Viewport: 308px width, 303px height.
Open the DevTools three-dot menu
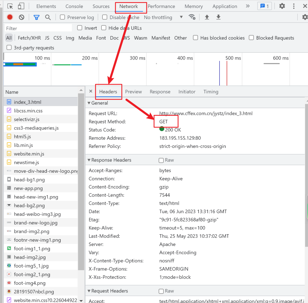(x=294, y=6)
